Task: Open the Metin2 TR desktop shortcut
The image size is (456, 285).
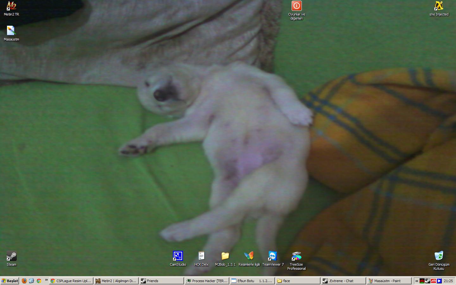Action: point(11,6)
